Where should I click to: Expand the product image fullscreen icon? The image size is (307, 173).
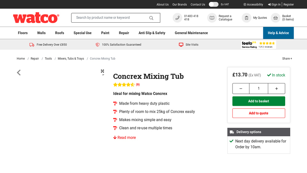click(102, 71)
